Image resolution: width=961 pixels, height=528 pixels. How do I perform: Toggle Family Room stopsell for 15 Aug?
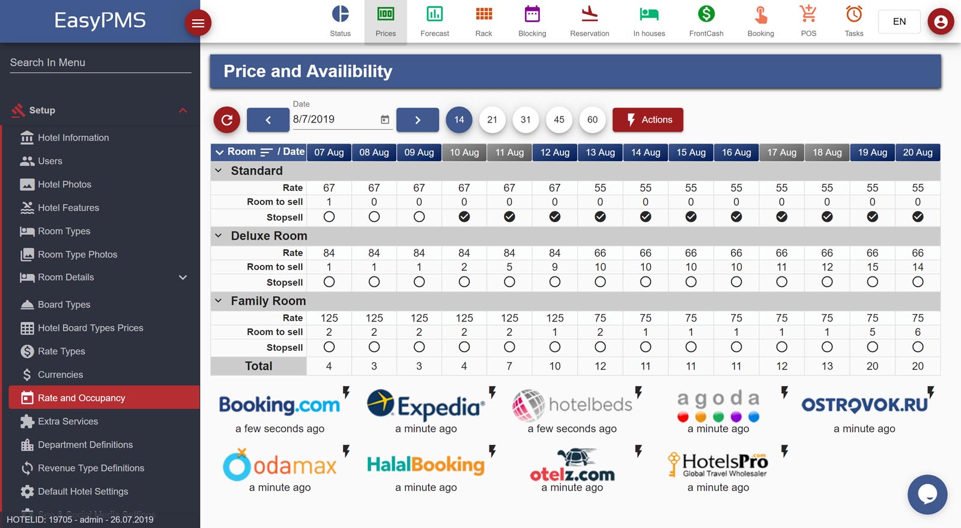coord(691,347)
